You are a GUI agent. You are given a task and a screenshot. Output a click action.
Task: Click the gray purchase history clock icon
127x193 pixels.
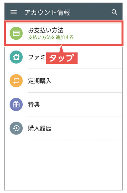(x=16, y=128)
